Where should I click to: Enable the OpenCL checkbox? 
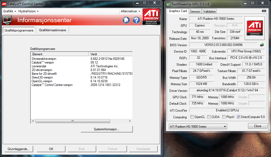[192, 117]
